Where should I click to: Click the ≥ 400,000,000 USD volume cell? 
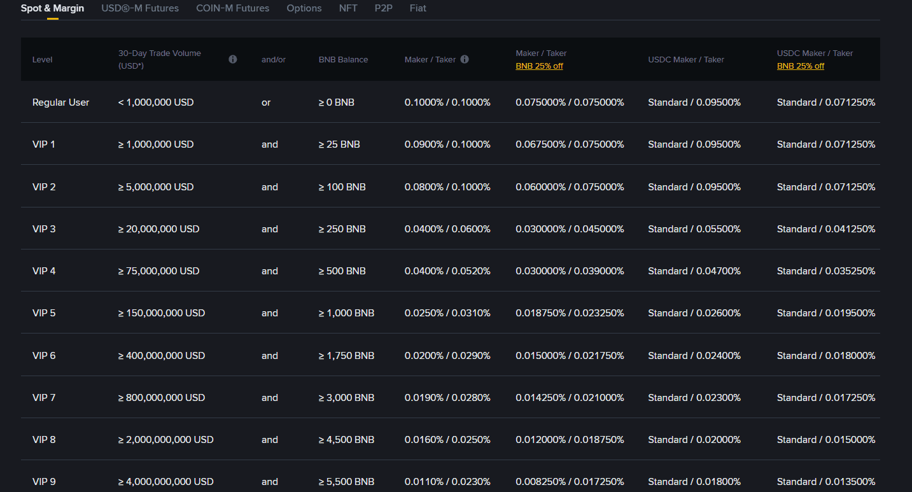pyautogui.click(x=162, y=356)
